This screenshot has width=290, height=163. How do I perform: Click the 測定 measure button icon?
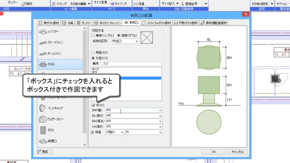(x=39, y=152)
